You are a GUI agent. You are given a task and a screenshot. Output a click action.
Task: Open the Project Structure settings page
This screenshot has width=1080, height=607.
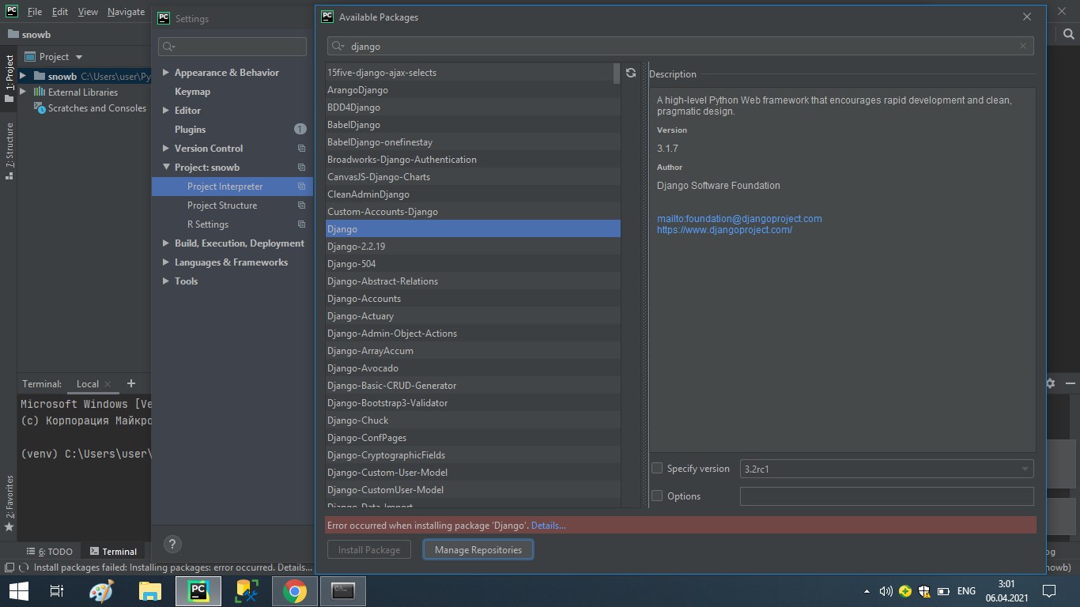(x=222, y=205)
